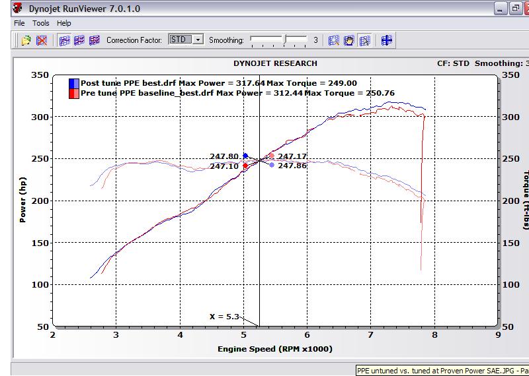
Task: Click Max Torque = 250.76 value
Action: click(350, 93)
